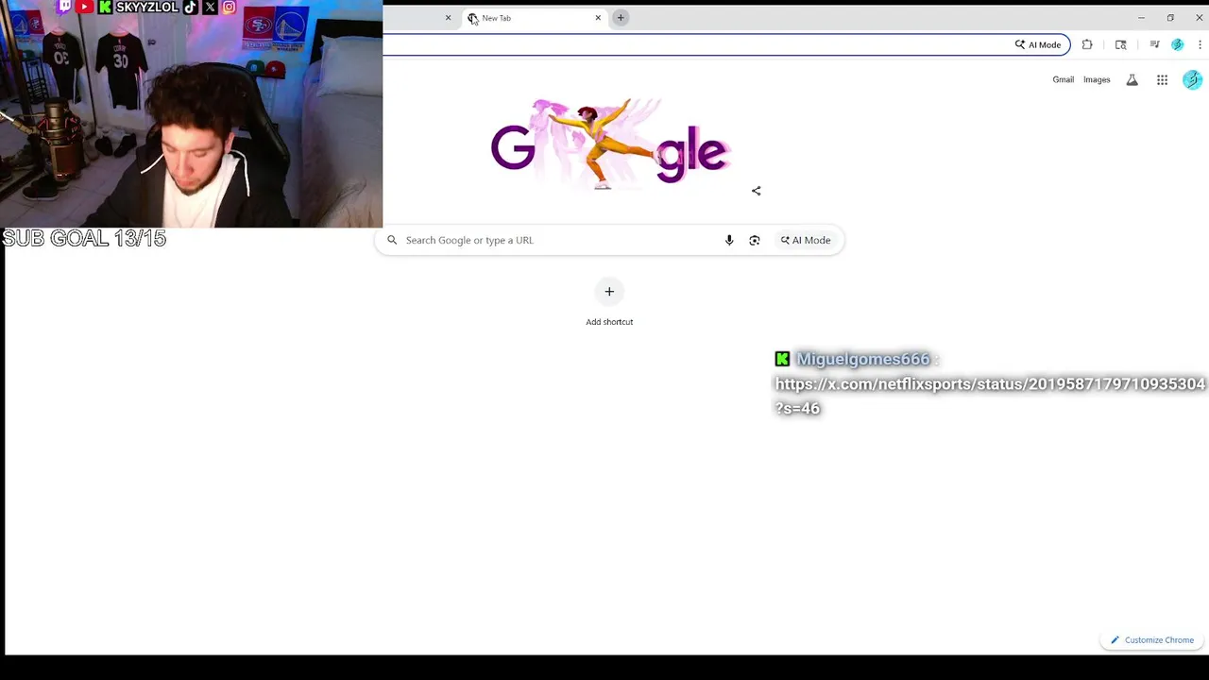Restore the Chrome window size
Screen dimensions: 1209x680
coord(1170,18)
